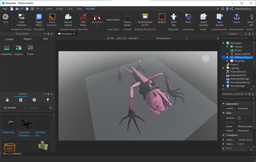Collapse the Workspace tree node

[x=223, y=43]
